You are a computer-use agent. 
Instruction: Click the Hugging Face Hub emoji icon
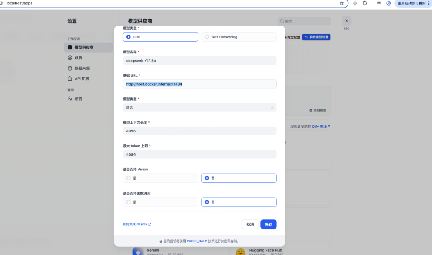click(x=240, y=251)
